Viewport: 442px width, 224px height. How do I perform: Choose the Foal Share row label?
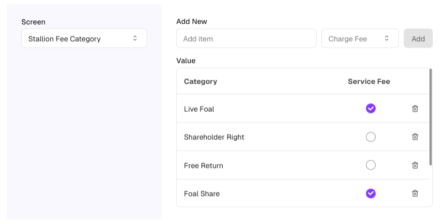coord(202,194)
